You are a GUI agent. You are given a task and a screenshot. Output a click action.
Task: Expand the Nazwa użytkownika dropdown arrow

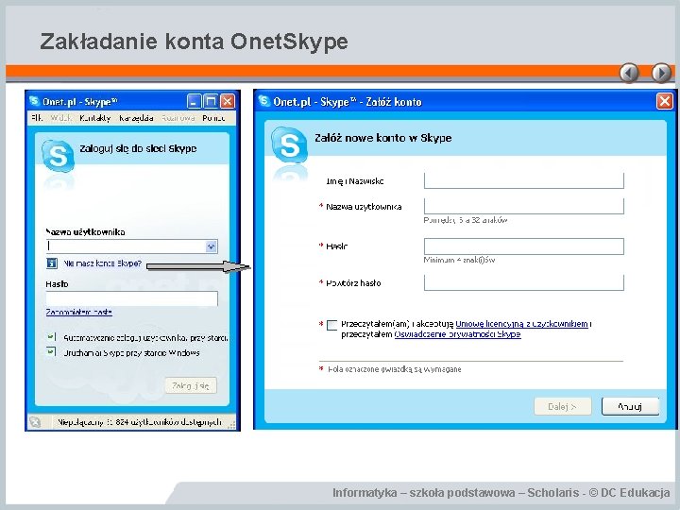click(x=211, y=246)
